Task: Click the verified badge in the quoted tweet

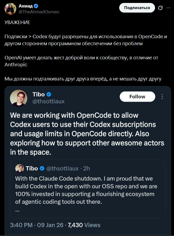Action: 42,168
